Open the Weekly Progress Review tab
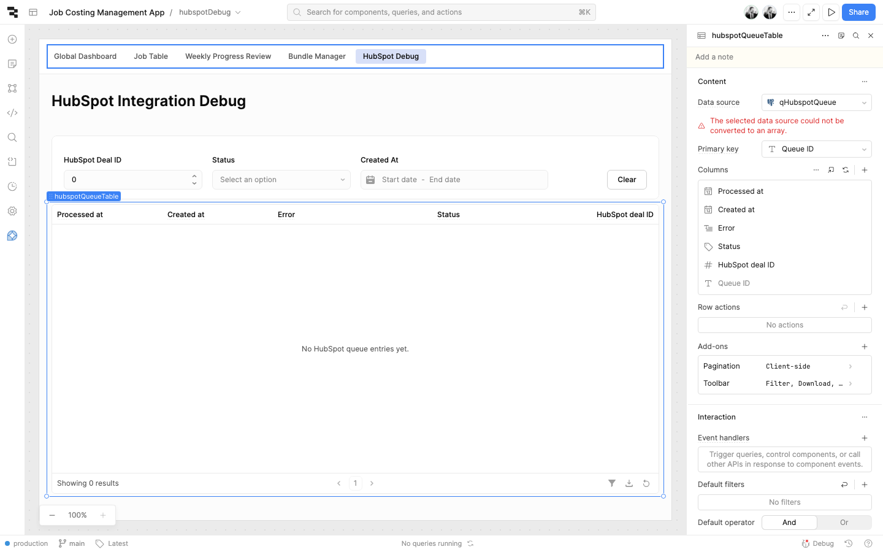Image resolution: width=883 pixels, height=552 pixels. [228, 56]
